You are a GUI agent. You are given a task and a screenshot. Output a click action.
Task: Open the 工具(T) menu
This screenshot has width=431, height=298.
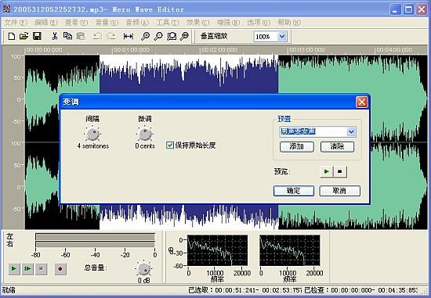168,22
